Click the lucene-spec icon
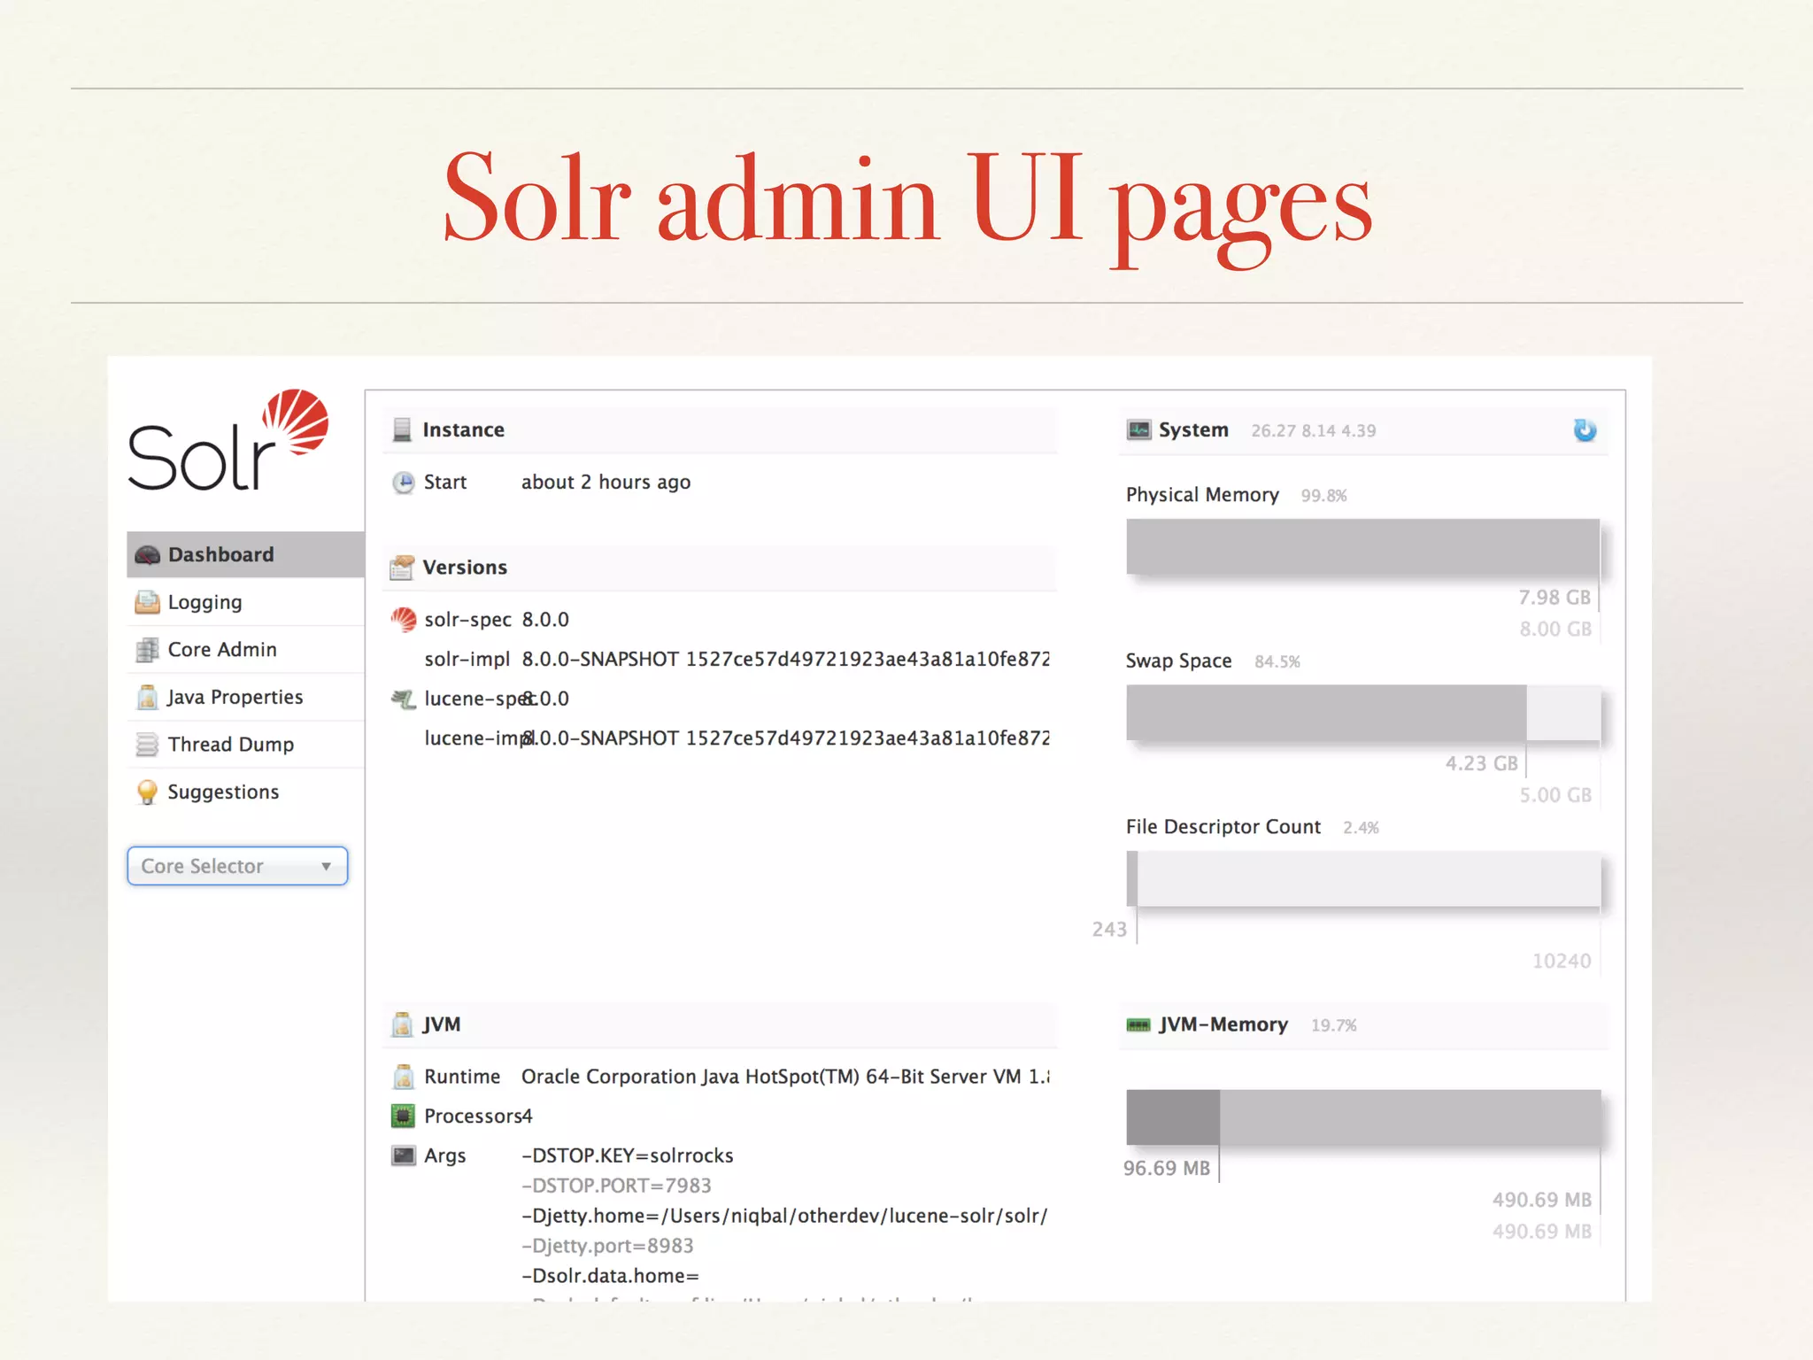Viewport: 1813px width, 1360px height. (x=404, y=699)
